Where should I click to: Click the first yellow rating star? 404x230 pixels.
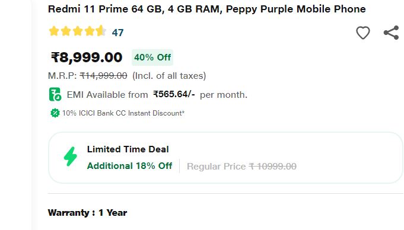click(54, 31)
